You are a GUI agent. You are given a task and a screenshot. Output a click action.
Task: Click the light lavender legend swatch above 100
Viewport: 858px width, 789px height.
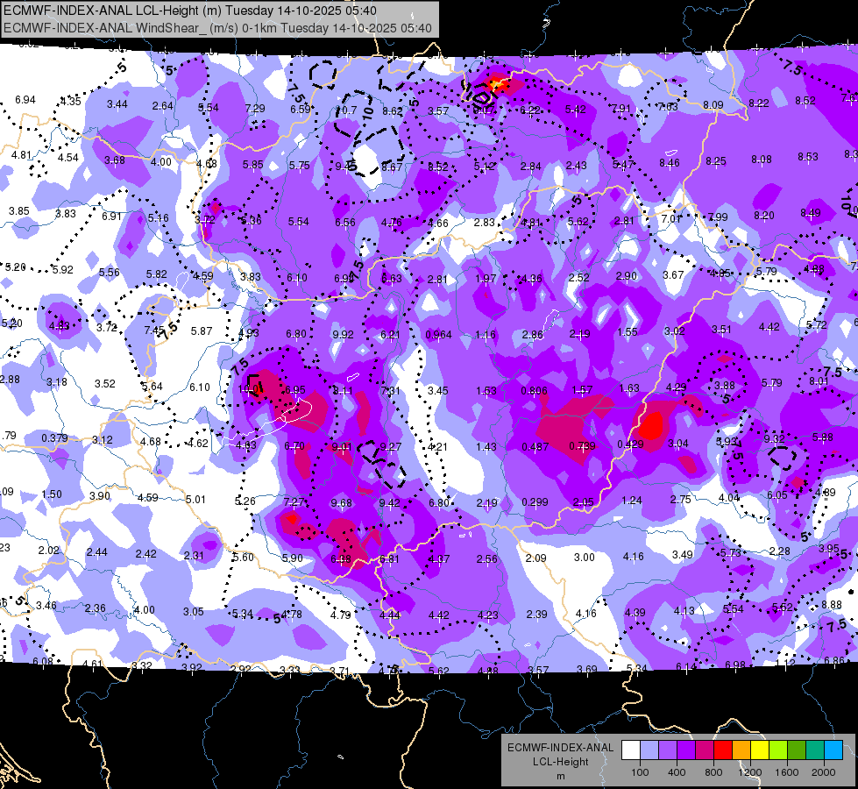pyautogui.click(x=649, y=750)
